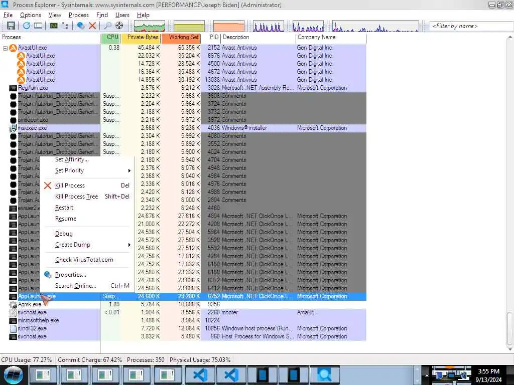
Task: Click the icon beside Properties in context menu
Action: [48, 275]
